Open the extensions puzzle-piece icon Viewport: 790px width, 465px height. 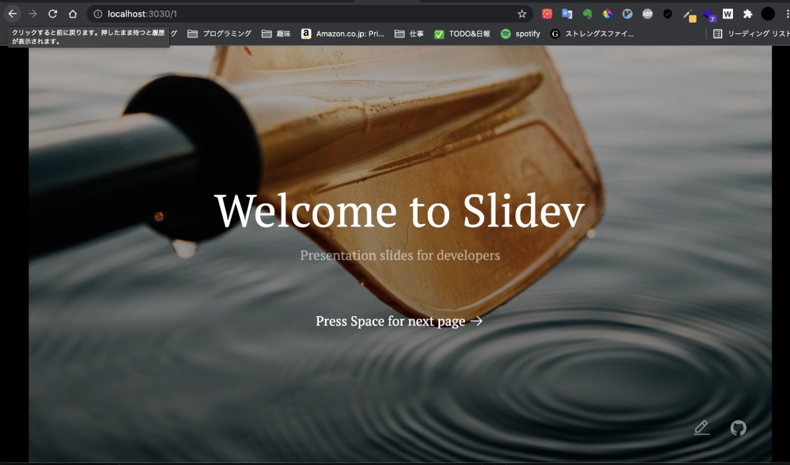click(x=748, y=13)
